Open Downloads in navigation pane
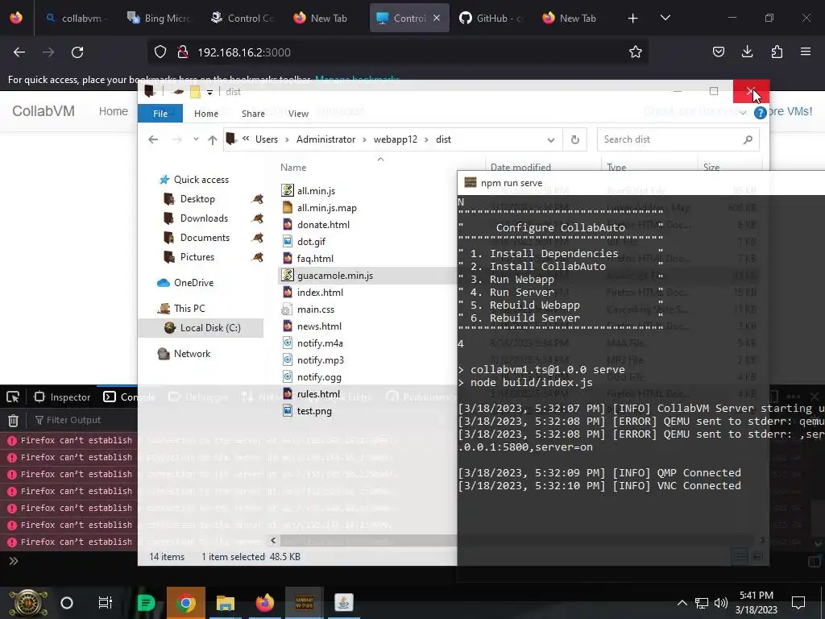 coord(204,218)
